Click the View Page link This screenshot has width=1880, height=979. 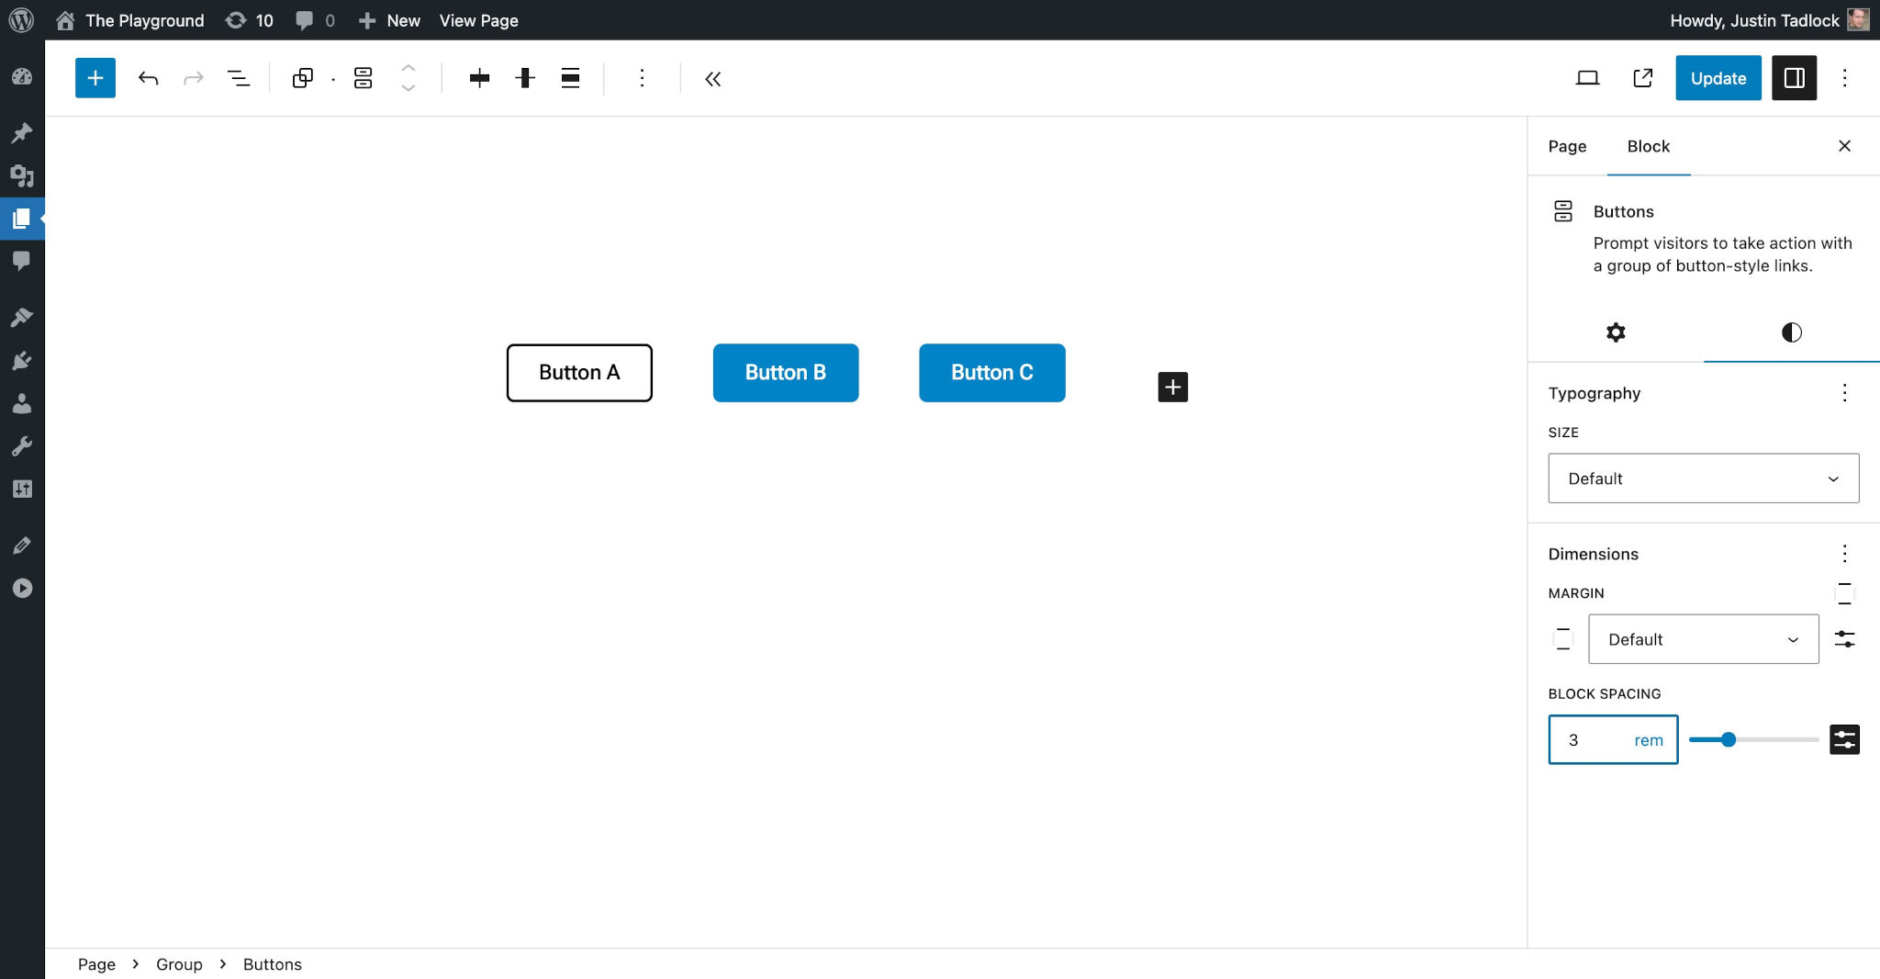click(478, 20)
